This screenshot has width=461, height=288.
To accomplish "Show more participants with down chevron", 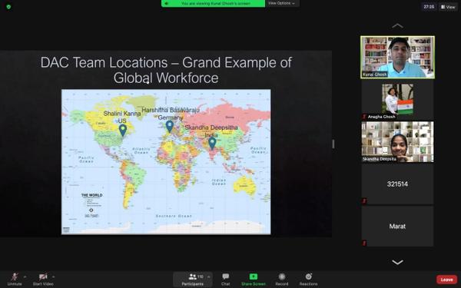I will pyautogui.click(x=397, y=262).
